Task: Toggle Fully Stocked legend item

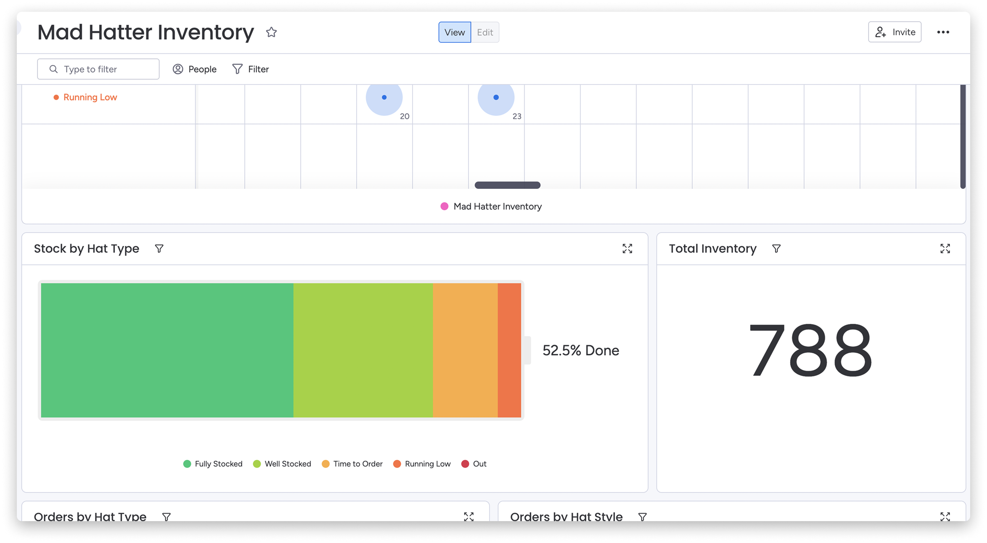Action: (213, 464)
